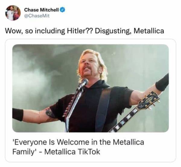Open the concert photo in link preview
181x167 pixels.
click(x=91, y=88)
